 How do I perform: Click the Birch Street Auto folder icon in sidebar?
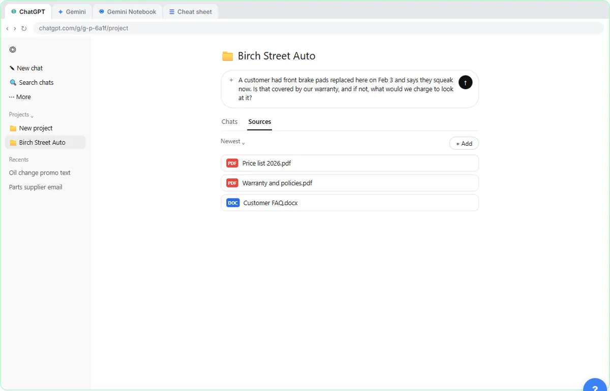point(13,143)
